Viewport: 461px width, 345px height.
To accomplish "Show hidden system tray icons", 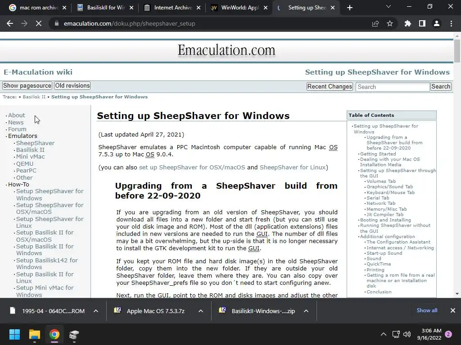I will click(384, 334).
